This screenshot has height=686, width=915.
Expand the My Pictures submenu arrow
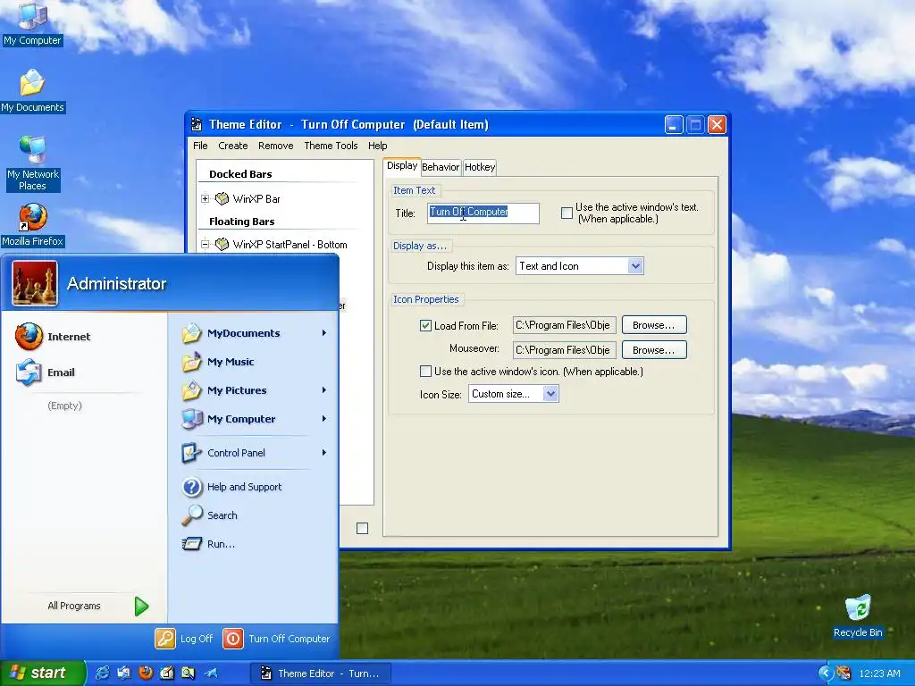click(323, 390)
